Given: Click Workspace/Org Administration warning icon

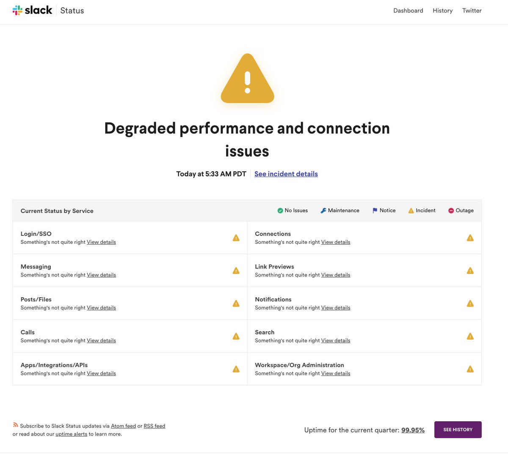Looking at the screenshot, I should [470, 369].
